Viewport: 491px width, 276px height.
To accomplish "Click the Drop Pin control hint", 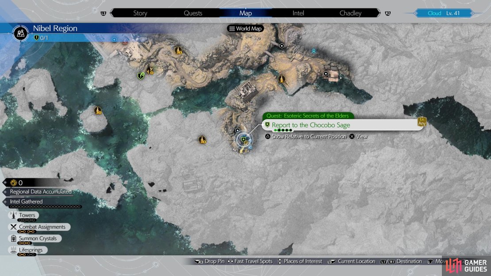I will click(209, 261).
